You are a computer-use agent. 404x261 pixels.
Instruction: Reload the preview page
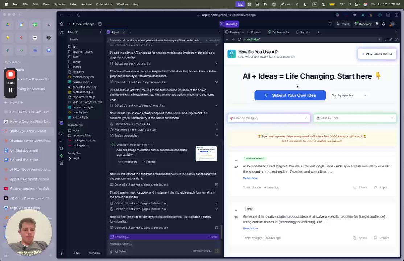point(239,40)
